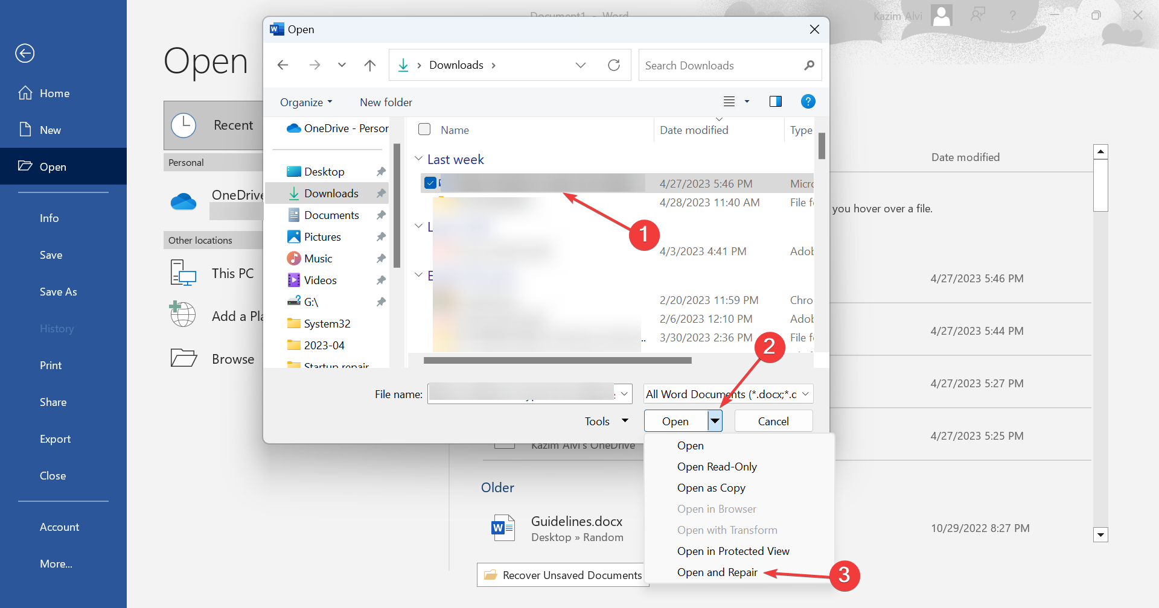Open Export in sidebar

pos(55,439)
